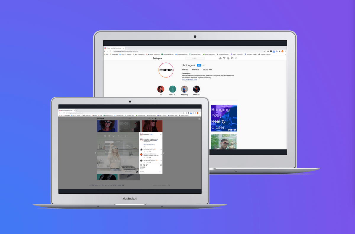Image resolution: width=355 pixels, height=234 pixels.
Task: Open front laptop Chrome three-dot menu
Action: click(x=200, y=113)
